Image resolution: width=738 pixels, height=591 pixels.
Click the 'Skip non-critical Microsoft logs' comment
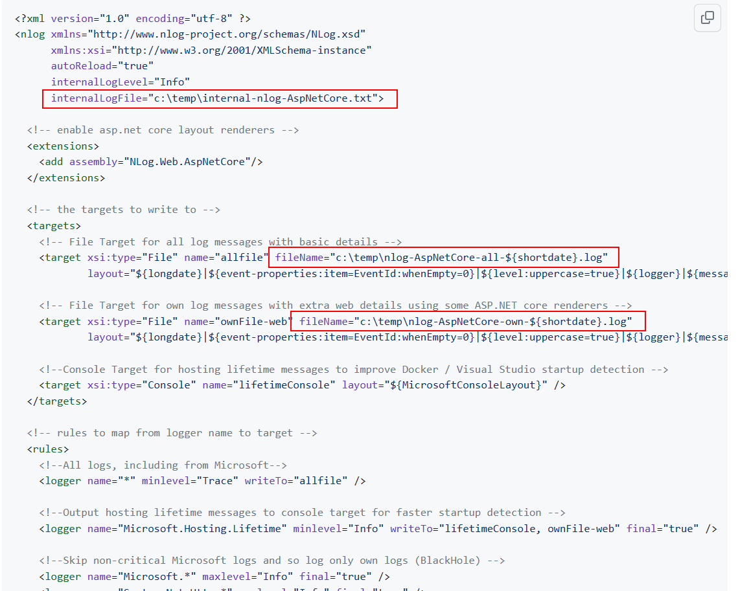[273, 561]
